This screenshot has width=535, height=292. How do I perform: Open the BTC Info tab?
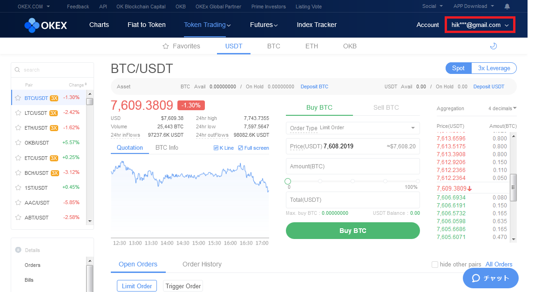click(x=167, y=147)
